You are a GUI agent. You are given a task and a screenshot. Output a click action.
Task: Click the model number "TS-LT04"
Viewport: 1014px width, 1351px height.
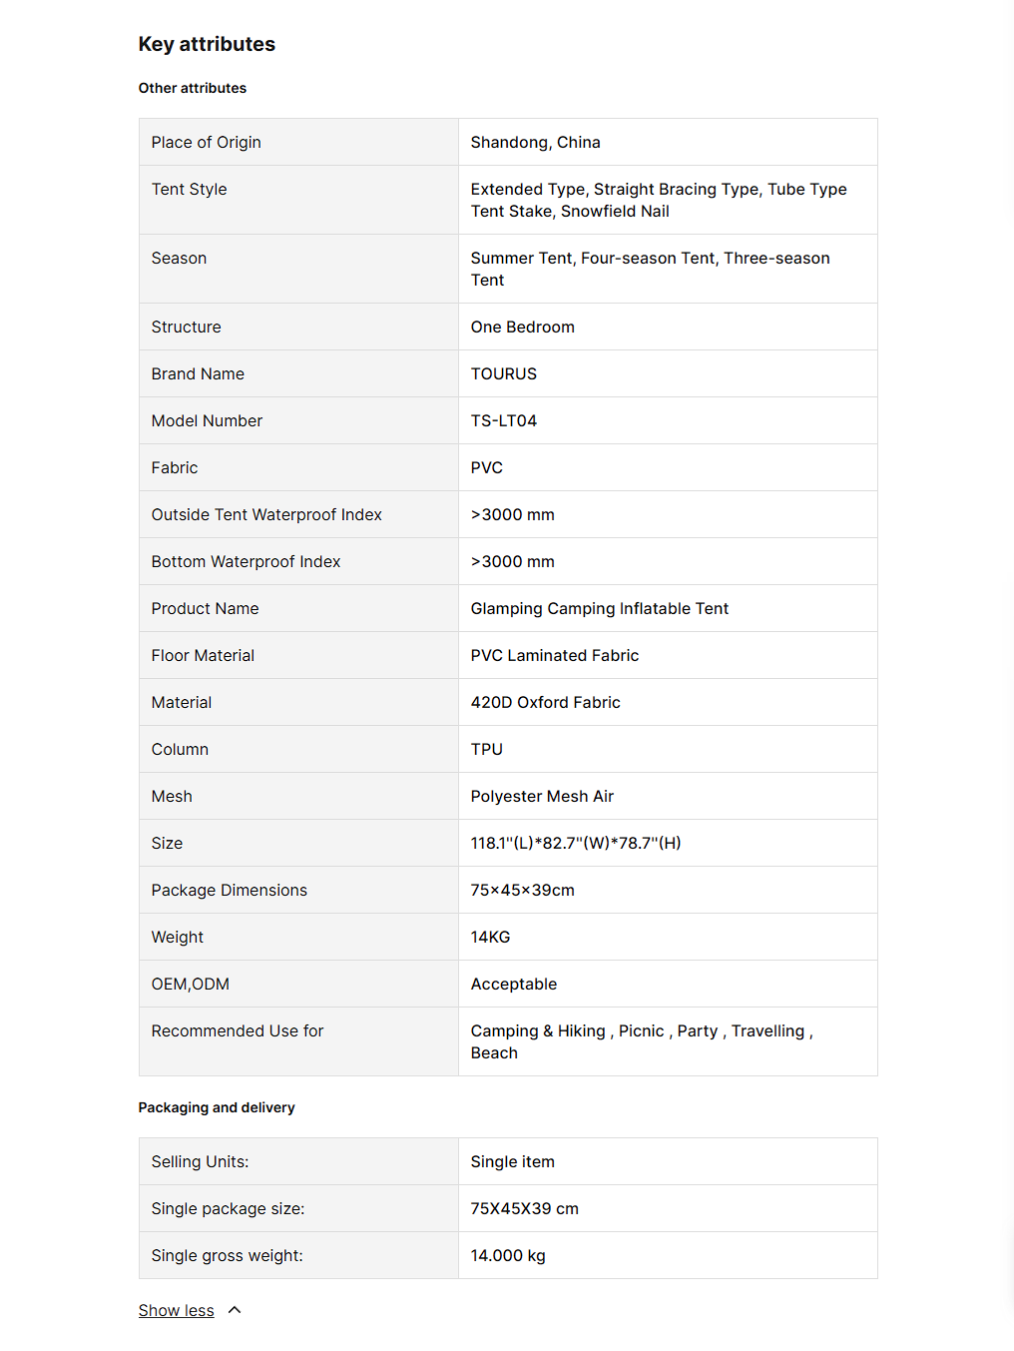503,420
